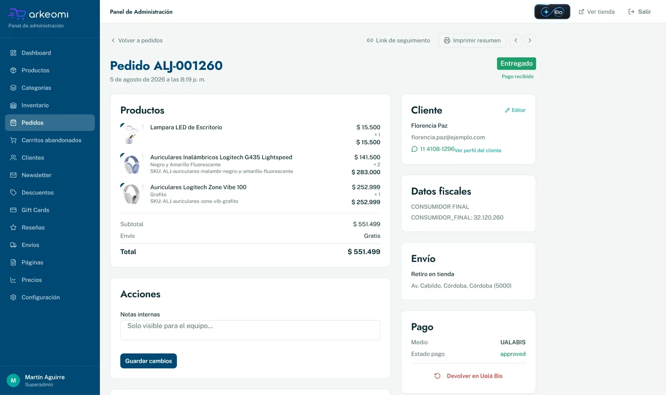Click the chain icon in Link de seguimiento

pos(370,40)
